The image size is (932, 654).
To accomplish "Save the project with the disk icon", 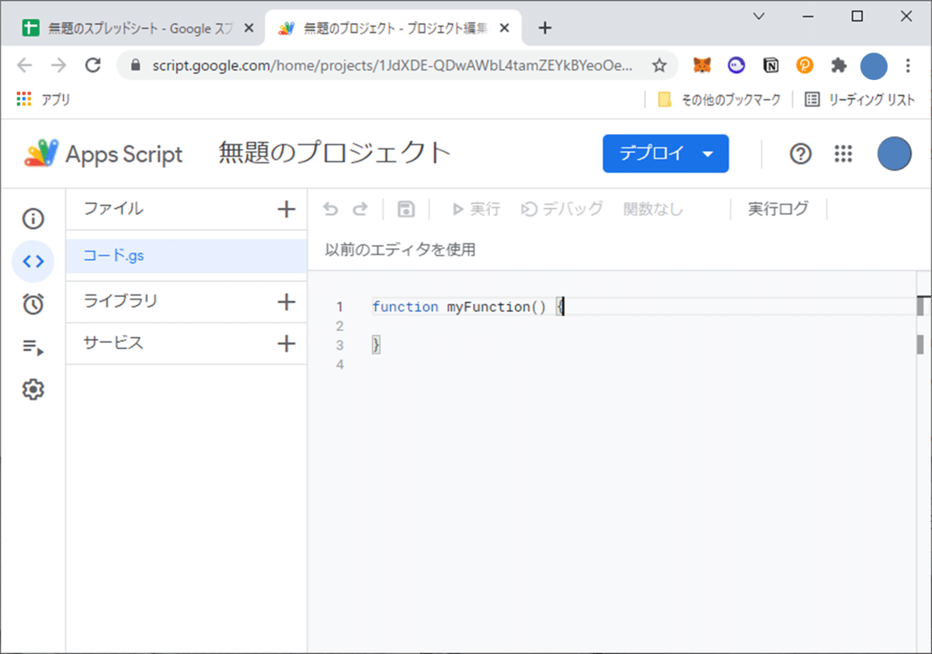I will tap(405, 209).
